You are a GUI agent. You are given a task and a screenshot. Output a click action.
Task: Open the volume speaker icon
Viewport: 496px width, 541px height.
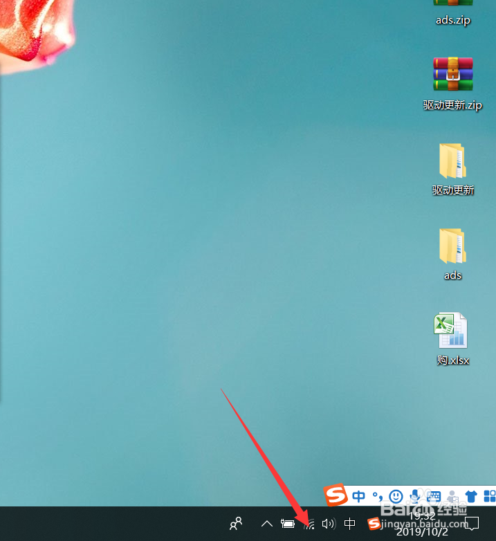[329, 524]
